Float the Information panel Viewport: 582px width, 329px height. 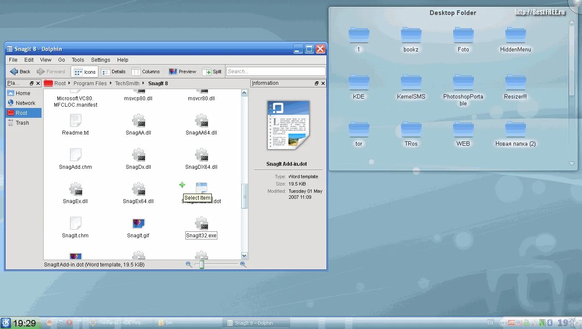click(317, 84)
